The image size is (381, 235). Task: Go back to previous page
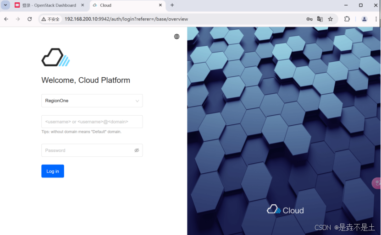[x=6, y=19]
